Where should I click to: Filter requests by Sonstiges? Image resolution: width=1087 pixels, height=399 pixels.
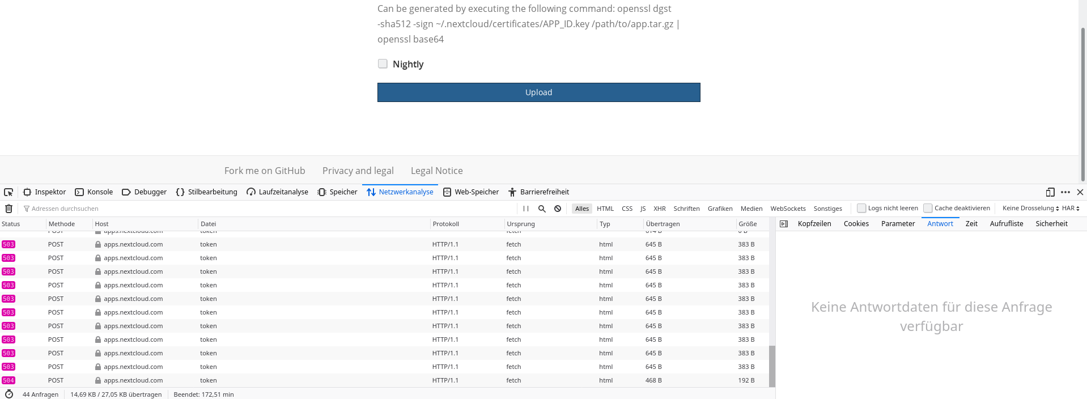pos(828,209)
